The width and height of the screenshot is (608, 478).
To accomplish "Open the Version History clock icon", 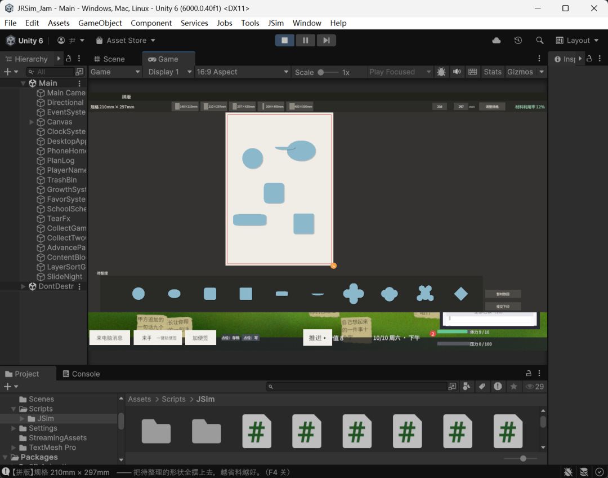I will pyautogui.click(x=518, y=41).
